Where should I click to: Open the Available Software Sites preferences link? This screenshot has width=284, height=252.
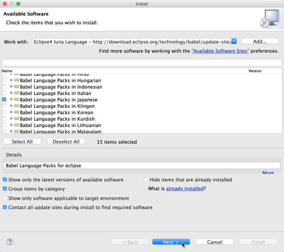(x=220, y=51)
